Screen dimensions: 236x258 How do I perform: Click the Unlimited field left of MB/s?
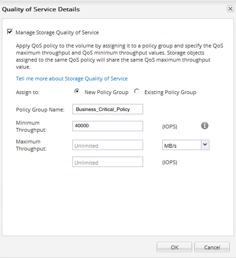click(x=108, y=145)
